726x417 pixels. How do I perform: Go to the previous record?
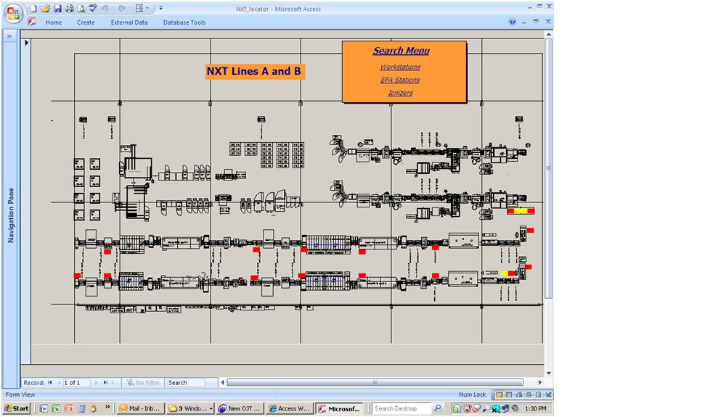click(59, 383)
